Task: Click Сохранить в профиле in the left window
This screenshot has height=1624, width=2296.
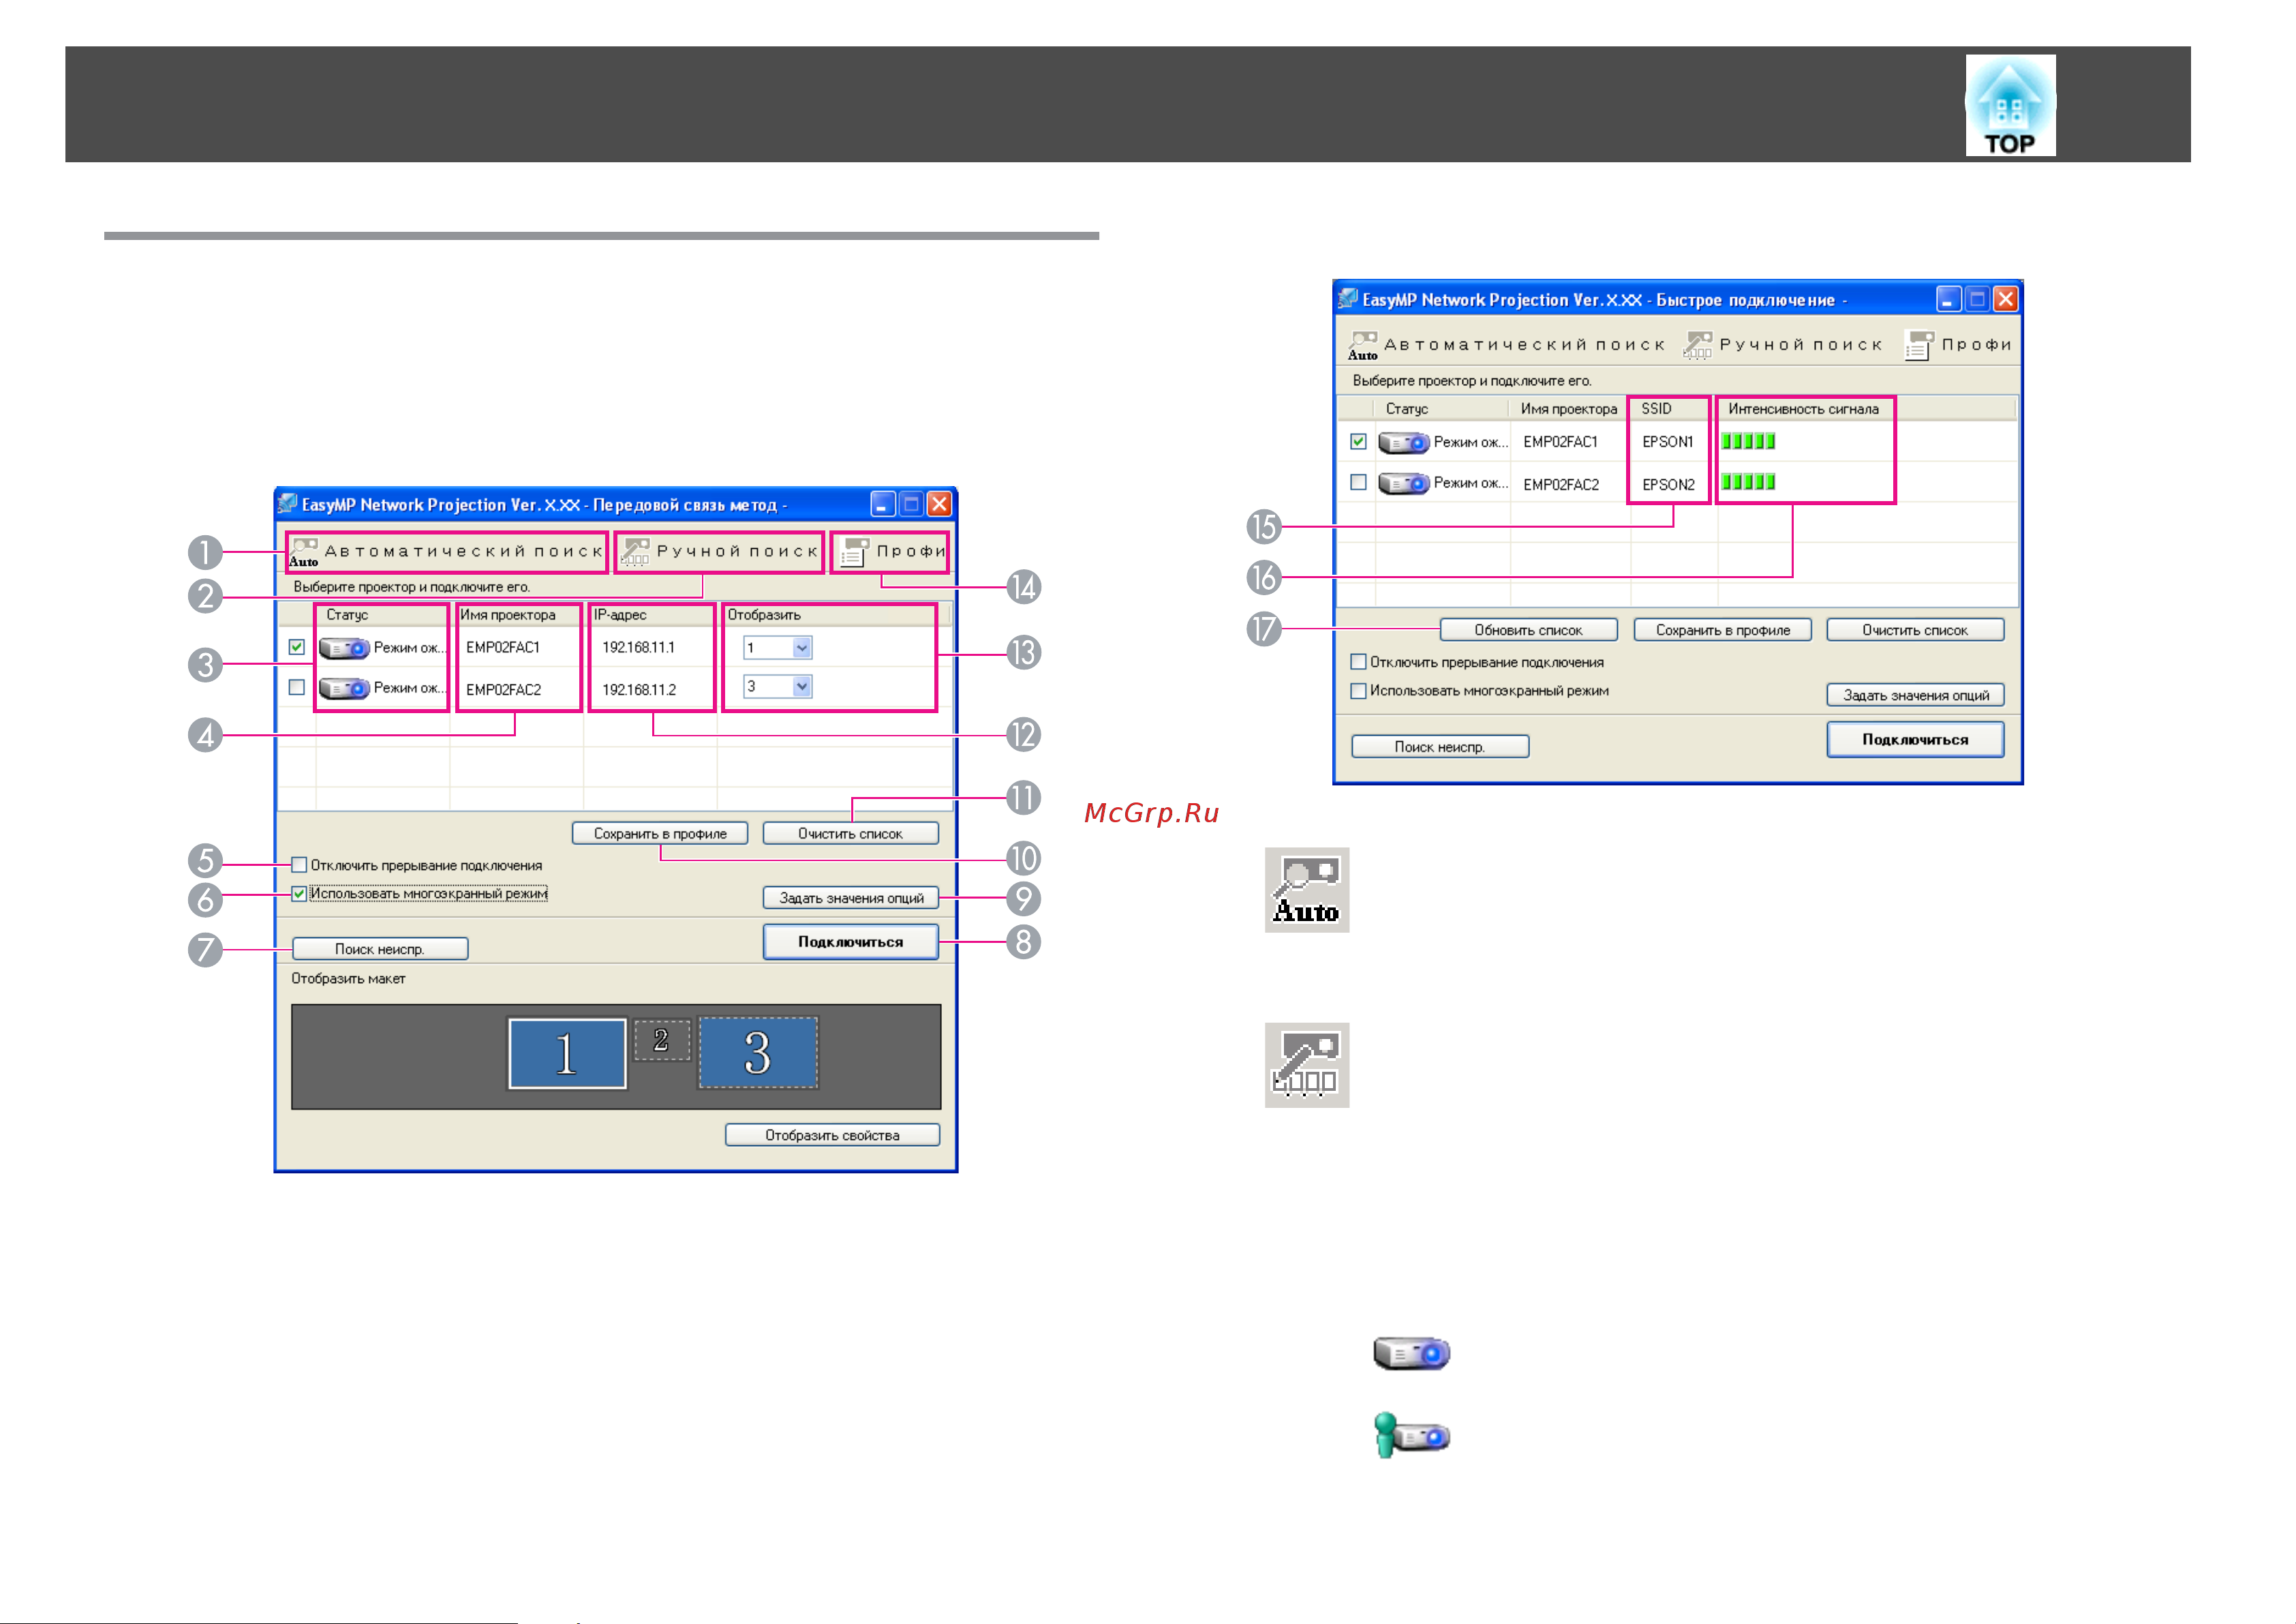Action: point(660,834)
